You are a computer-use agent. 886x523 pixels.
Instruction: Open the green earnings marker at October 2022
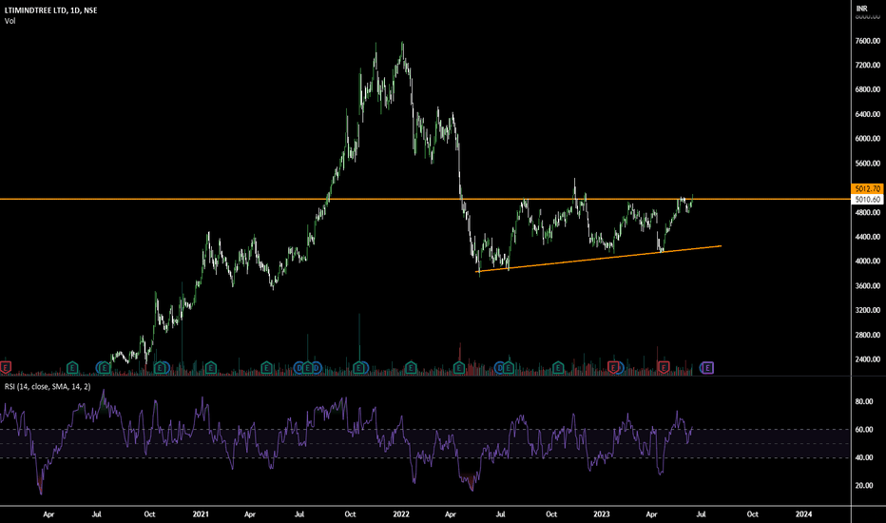coord(558,368)
